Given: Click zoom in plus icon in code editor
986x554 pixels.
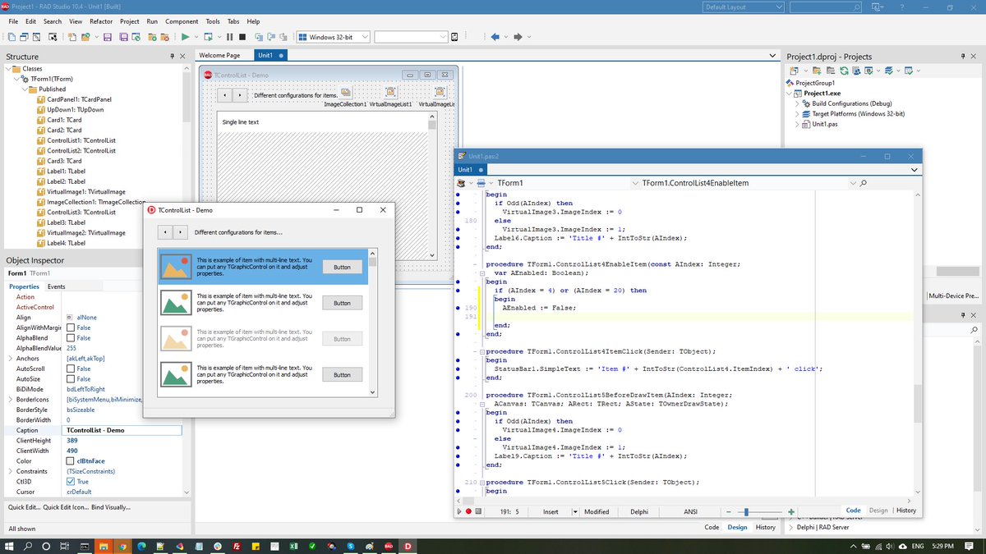Looking at the screenshot, I should (x=790, y=511).
